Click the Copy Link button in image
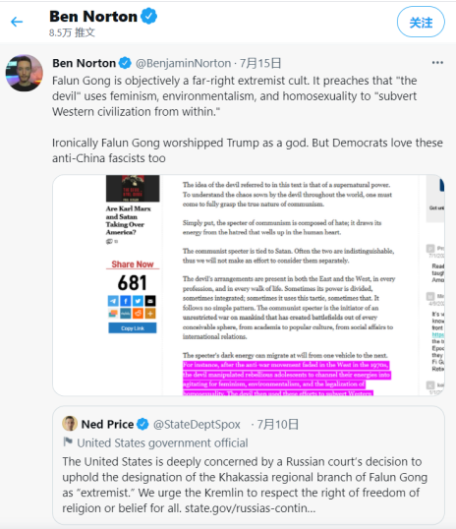This screenshot has height=529, width=456. pyautogui.click(x=133, y=328)
